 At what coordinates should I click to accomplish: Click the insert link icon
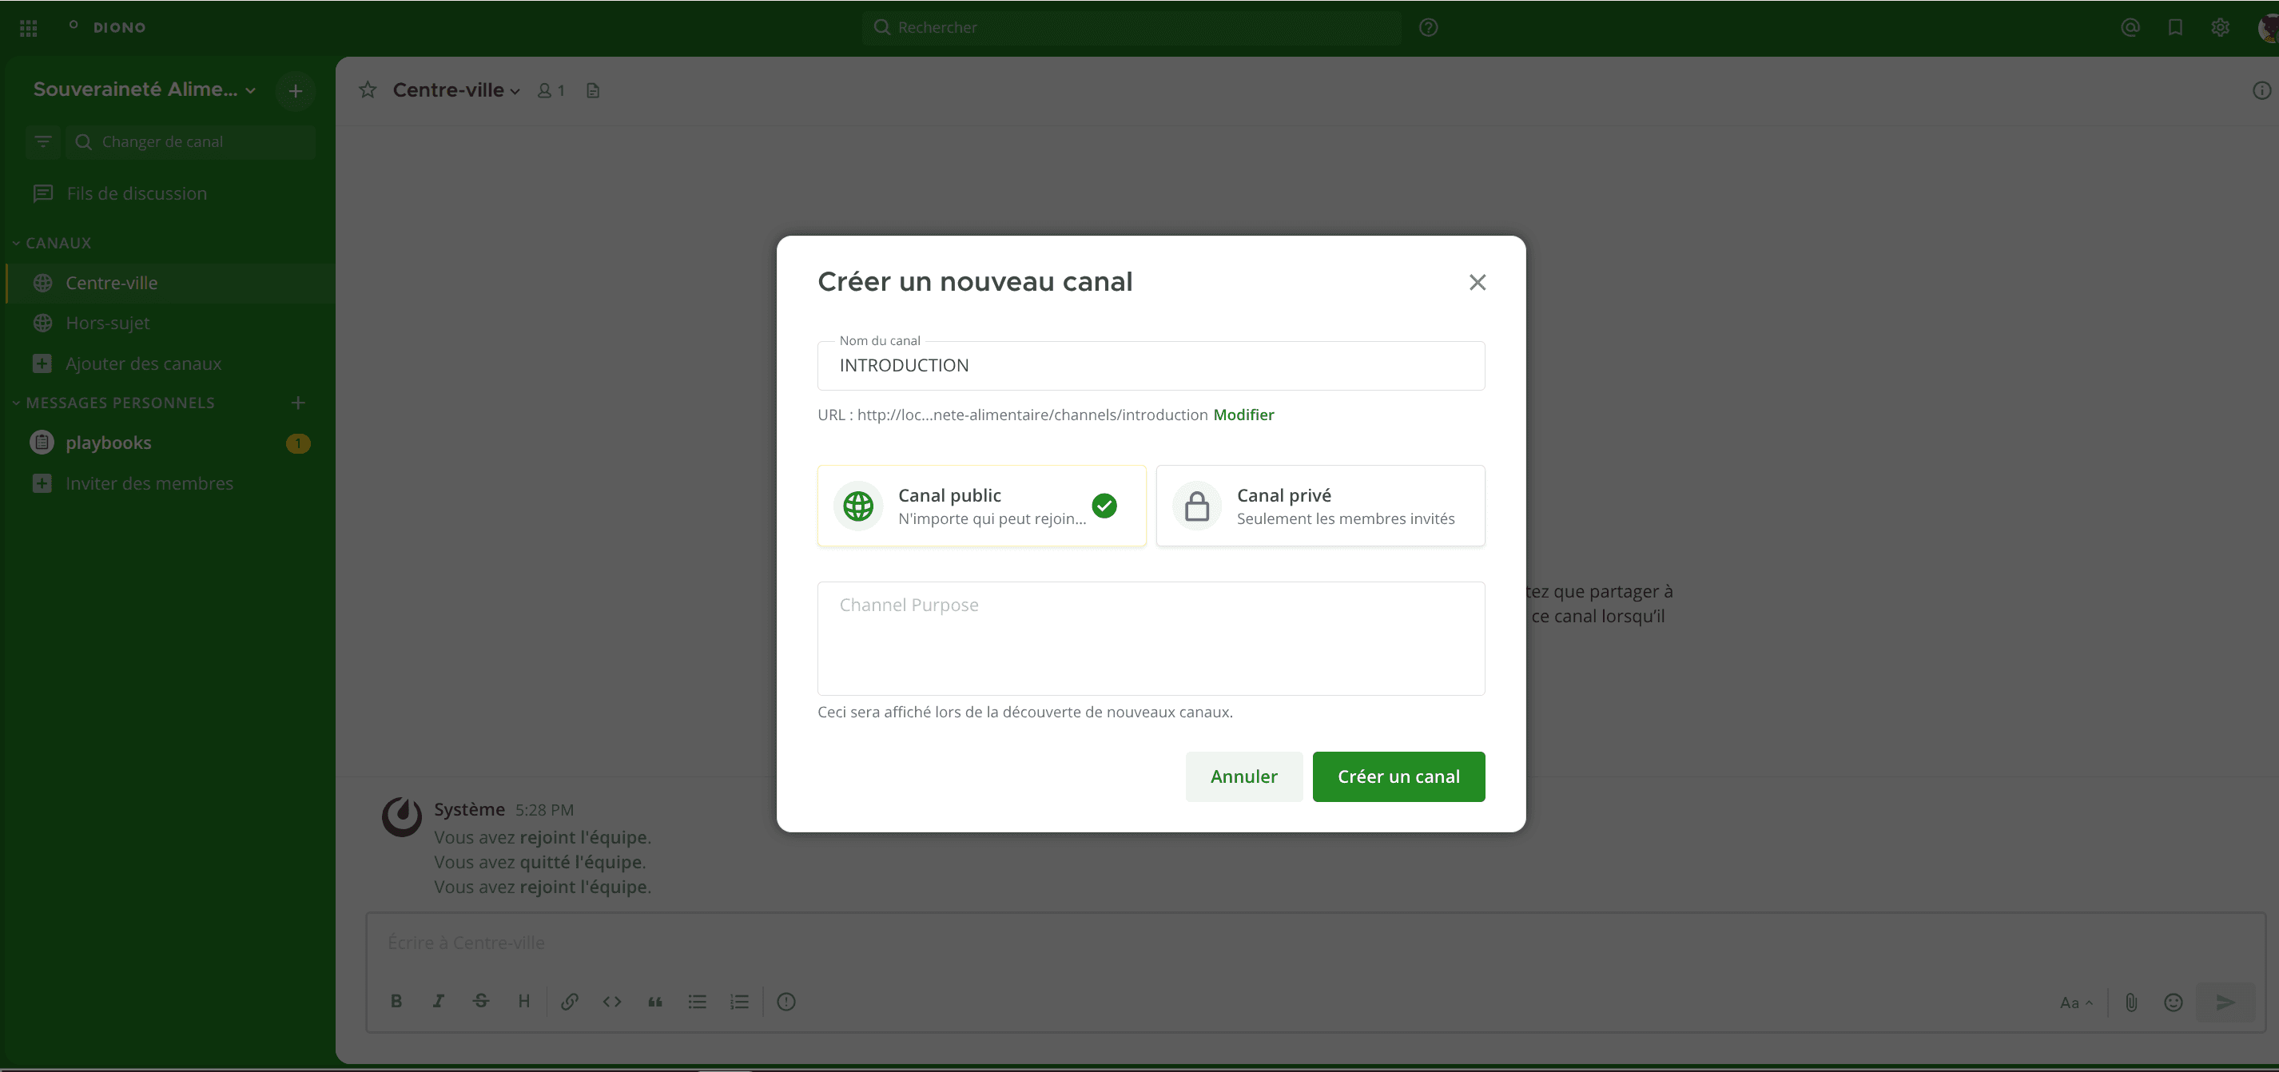click(x=569, y=1001)
